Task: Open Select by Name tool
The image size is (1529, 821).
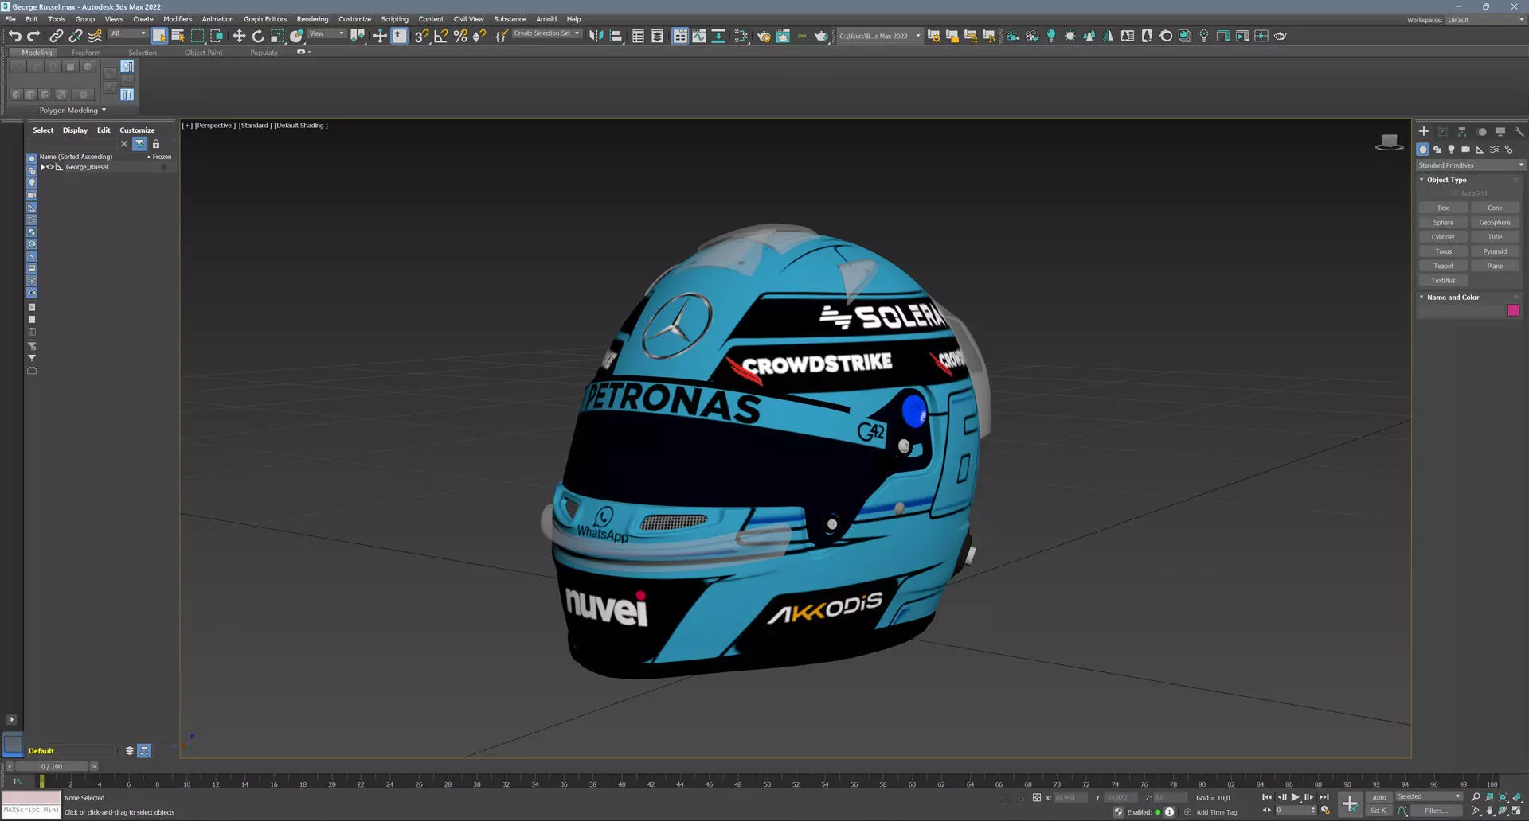Action: tap(178, 36)
